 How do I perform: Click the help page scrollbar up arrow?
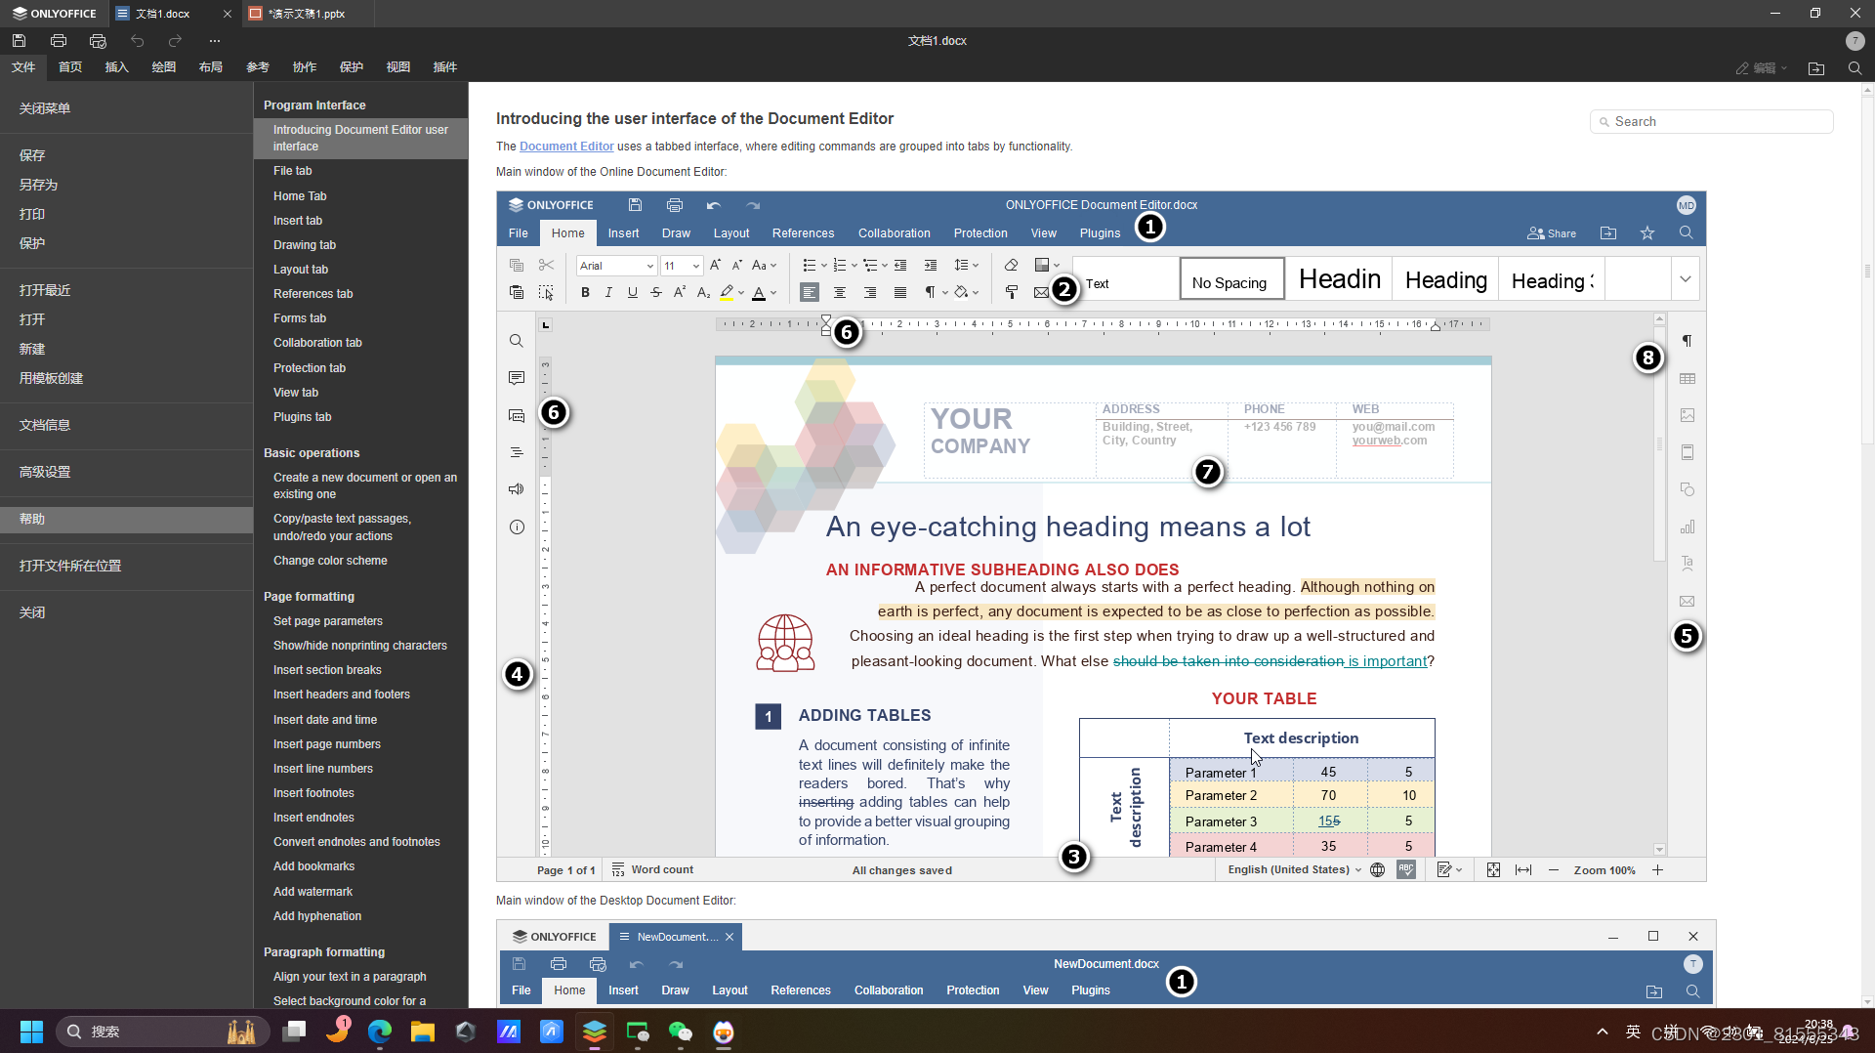1867,90
